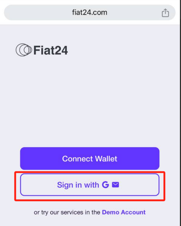Click "or try our services" text
The height and width of the screenshot is (226, 181).
click(x=59, y=213)
